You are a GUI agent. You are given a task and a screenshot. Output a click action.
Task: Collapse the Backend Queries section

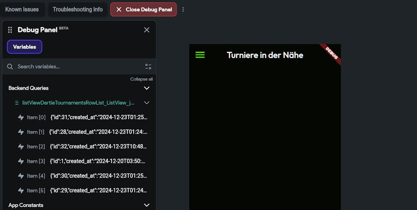147,88
